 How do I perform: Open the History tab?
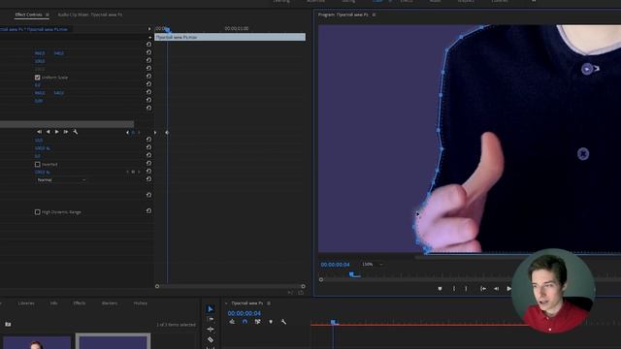[140, 303]
